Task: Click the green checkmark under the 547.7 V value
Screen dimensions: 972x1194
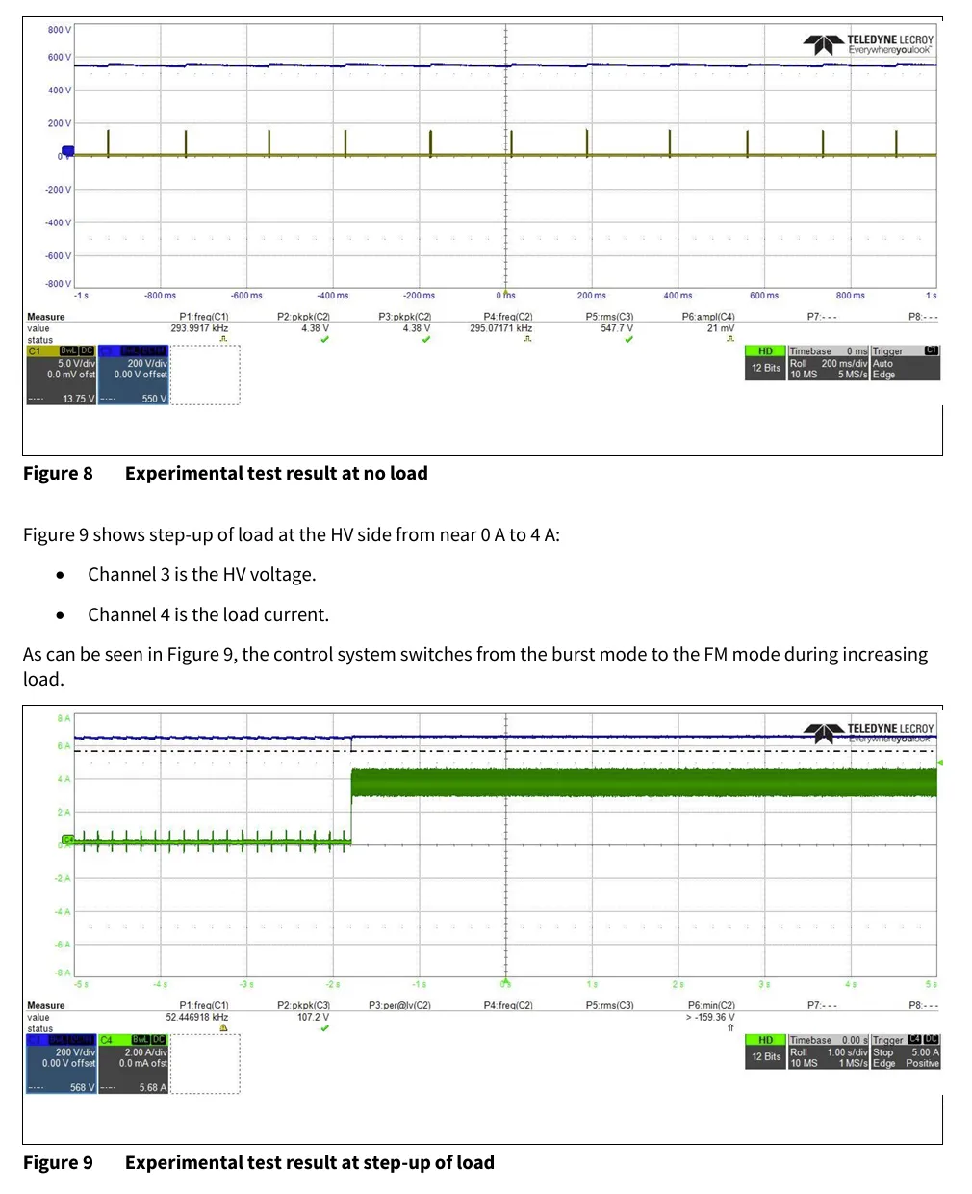Action: [628, 340]
